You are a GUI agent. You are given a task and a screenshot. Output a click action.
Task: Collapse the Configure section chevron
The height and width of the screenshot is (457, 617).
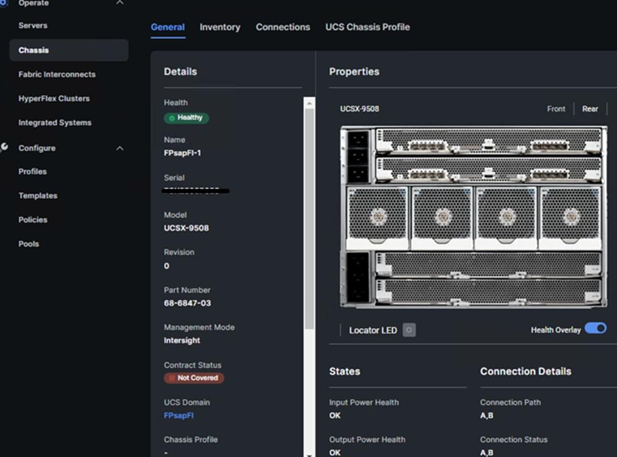[120, 148]
